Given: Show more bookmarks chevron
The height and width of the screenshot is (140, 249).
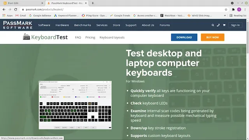Looking at the screenshot, I should pyautogui.click(x=225, y=16).
